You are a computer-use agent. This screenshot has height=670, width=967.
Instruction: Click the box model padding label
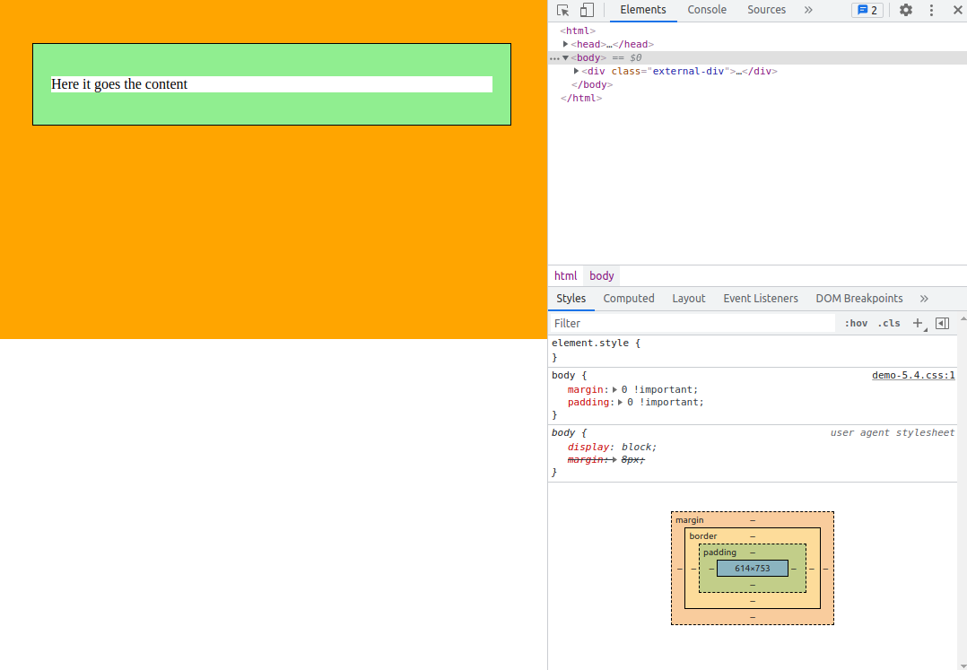[719, 553]
